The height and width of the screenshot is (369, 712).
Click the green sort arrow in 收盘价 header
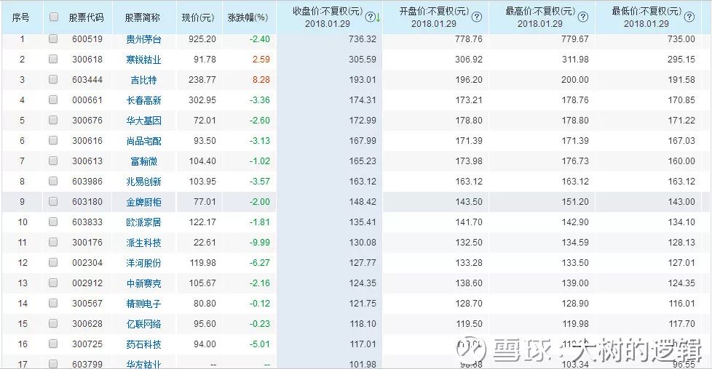(378, 18)
